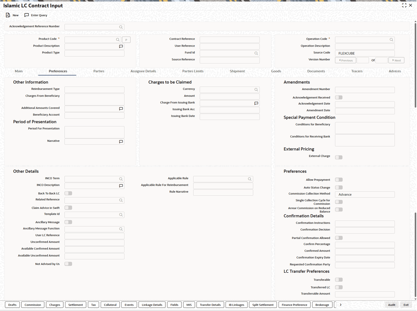Open the Parties Limits tab
Screen dimensions: 417x311
[193, 71]
